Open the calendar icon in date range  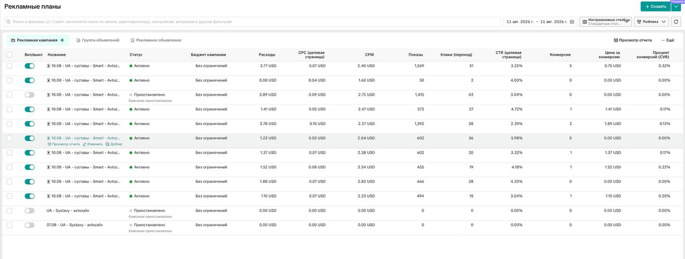click(x=572, y=22)
